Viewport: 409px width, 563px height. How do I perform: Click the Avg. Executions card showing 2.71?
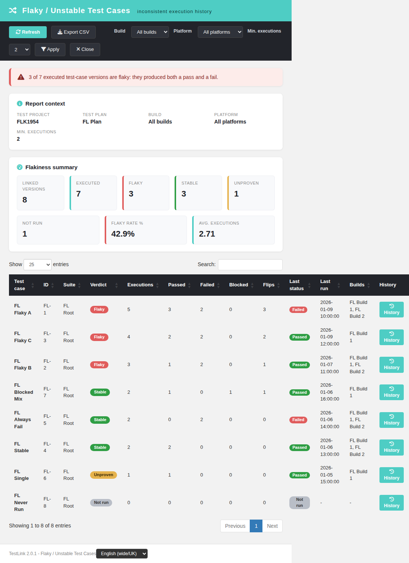(233, 230)
